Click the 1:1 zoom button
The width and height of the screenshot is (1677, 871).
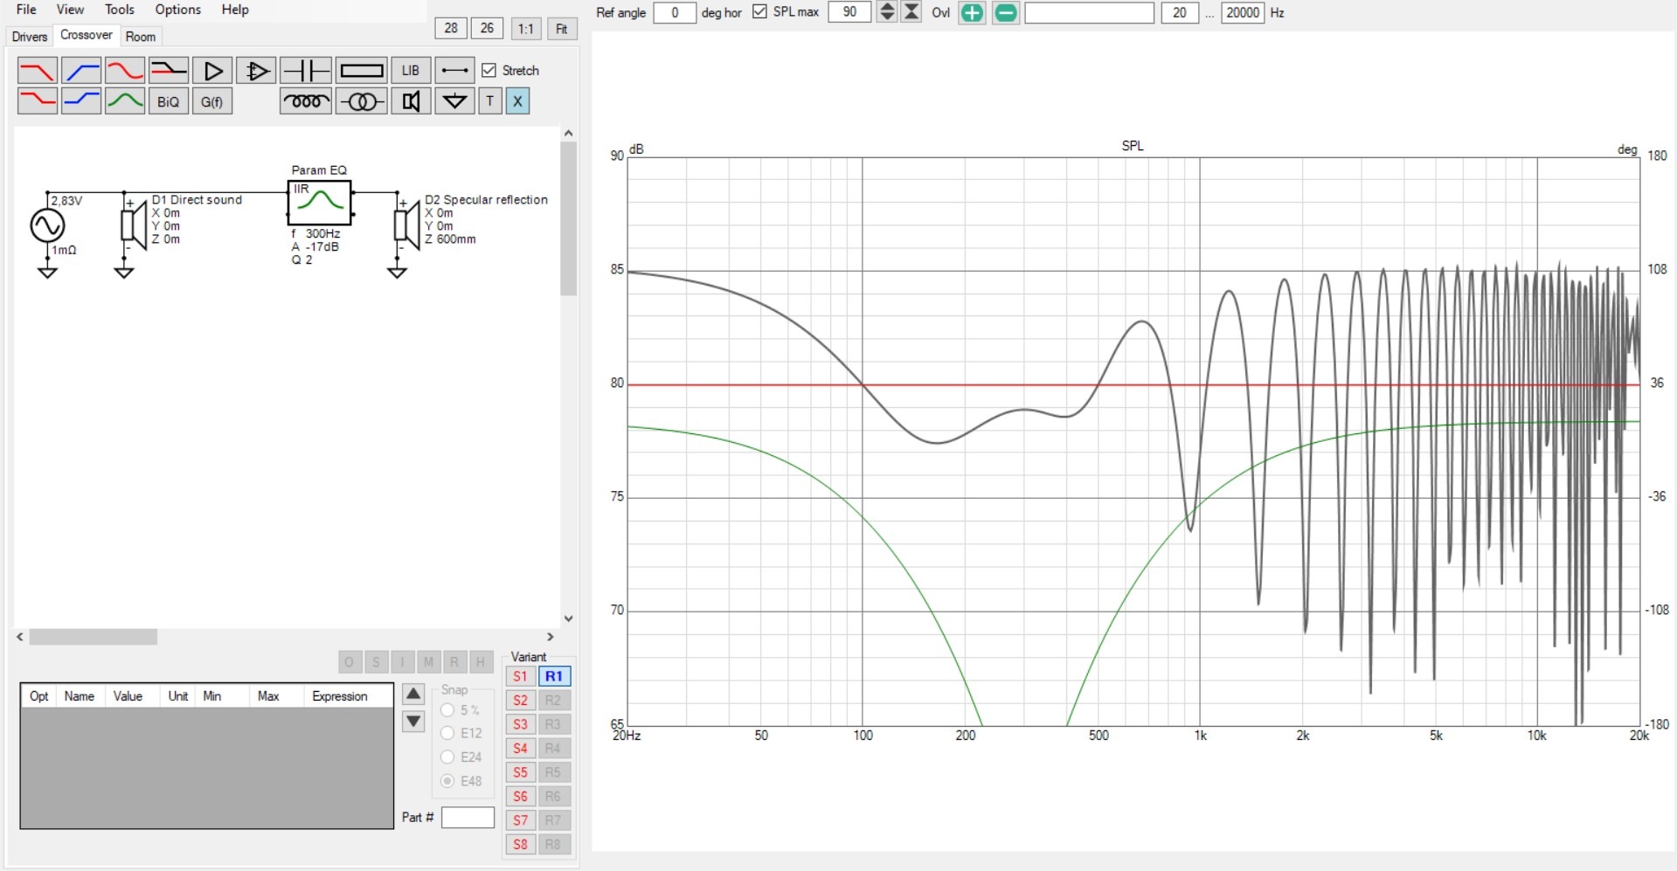(525, 28)
